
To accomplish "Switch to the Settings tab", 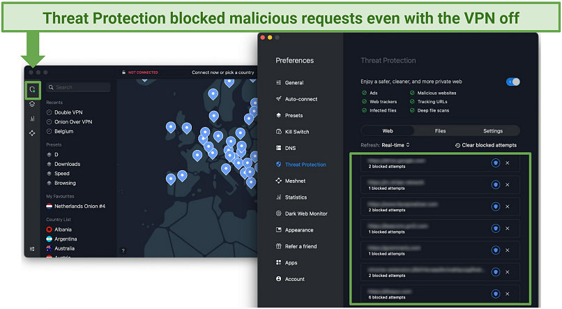I will (x=493, y=131).
